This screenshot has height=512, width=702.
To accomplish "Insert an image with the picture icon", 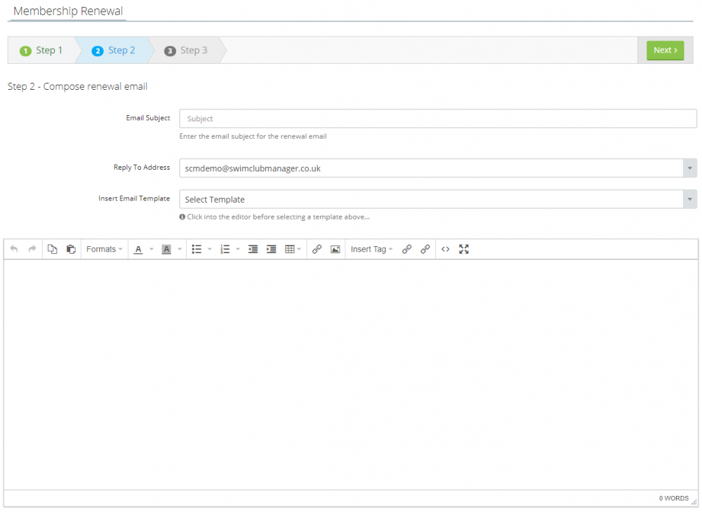I will [x=335, y=249].
